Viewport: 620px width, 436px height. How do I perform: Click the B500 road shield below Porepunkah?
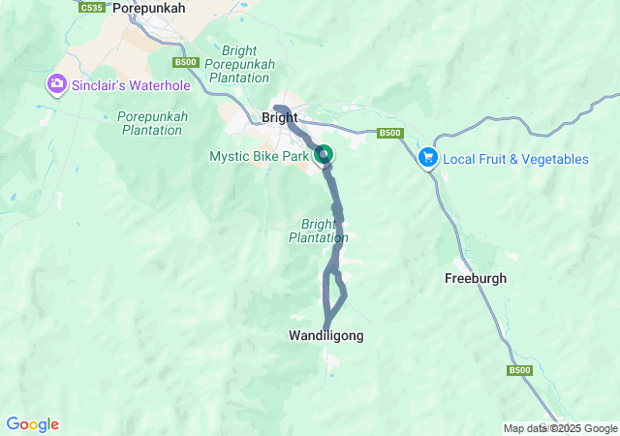tap(185, 62)
